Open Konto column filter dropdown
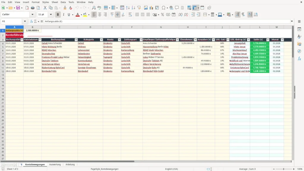This screenshot has height=171, width=304. coord(119,39)
